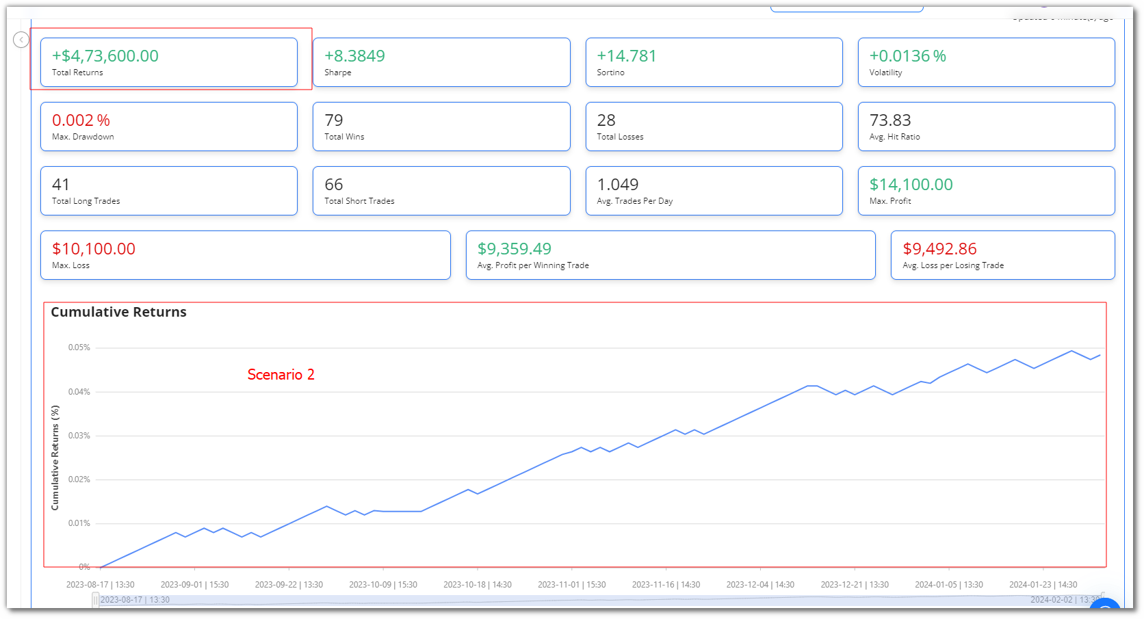The width and height of the screenshot is (1144, 619).
Task: Select the Total Losses 28 card
Action: pos(714,127)
